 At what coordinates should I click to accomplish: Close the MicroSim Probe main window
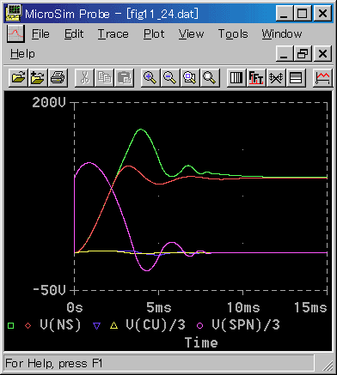click(322, 14)
